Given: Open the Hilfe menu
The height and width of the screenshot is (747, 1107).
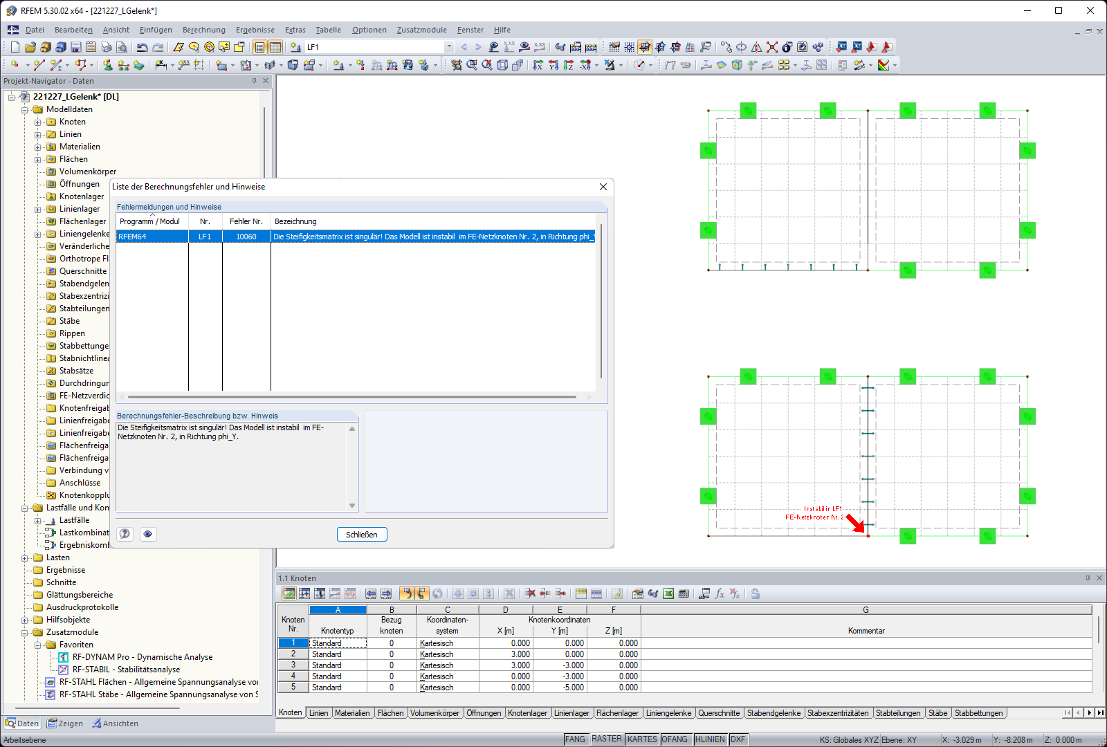Looking at the screenshot, I should 502,30.
